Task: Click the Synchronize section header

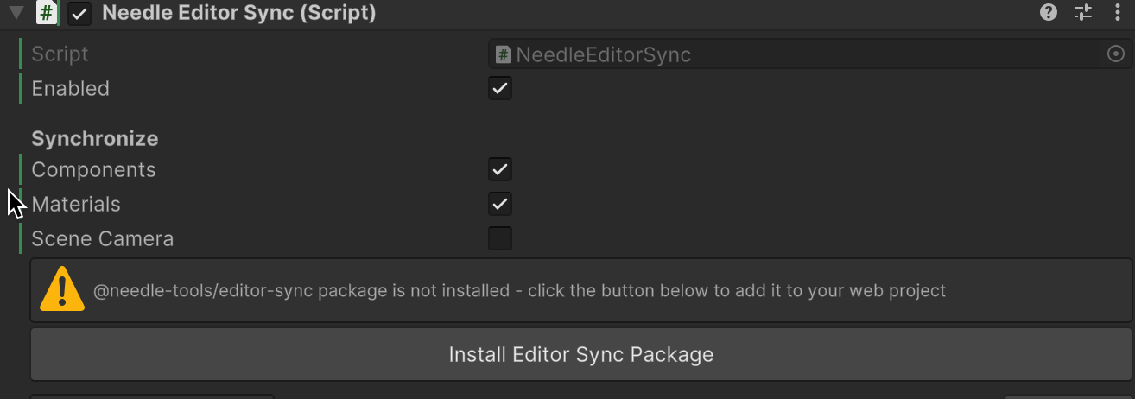Action: point(95,138)
